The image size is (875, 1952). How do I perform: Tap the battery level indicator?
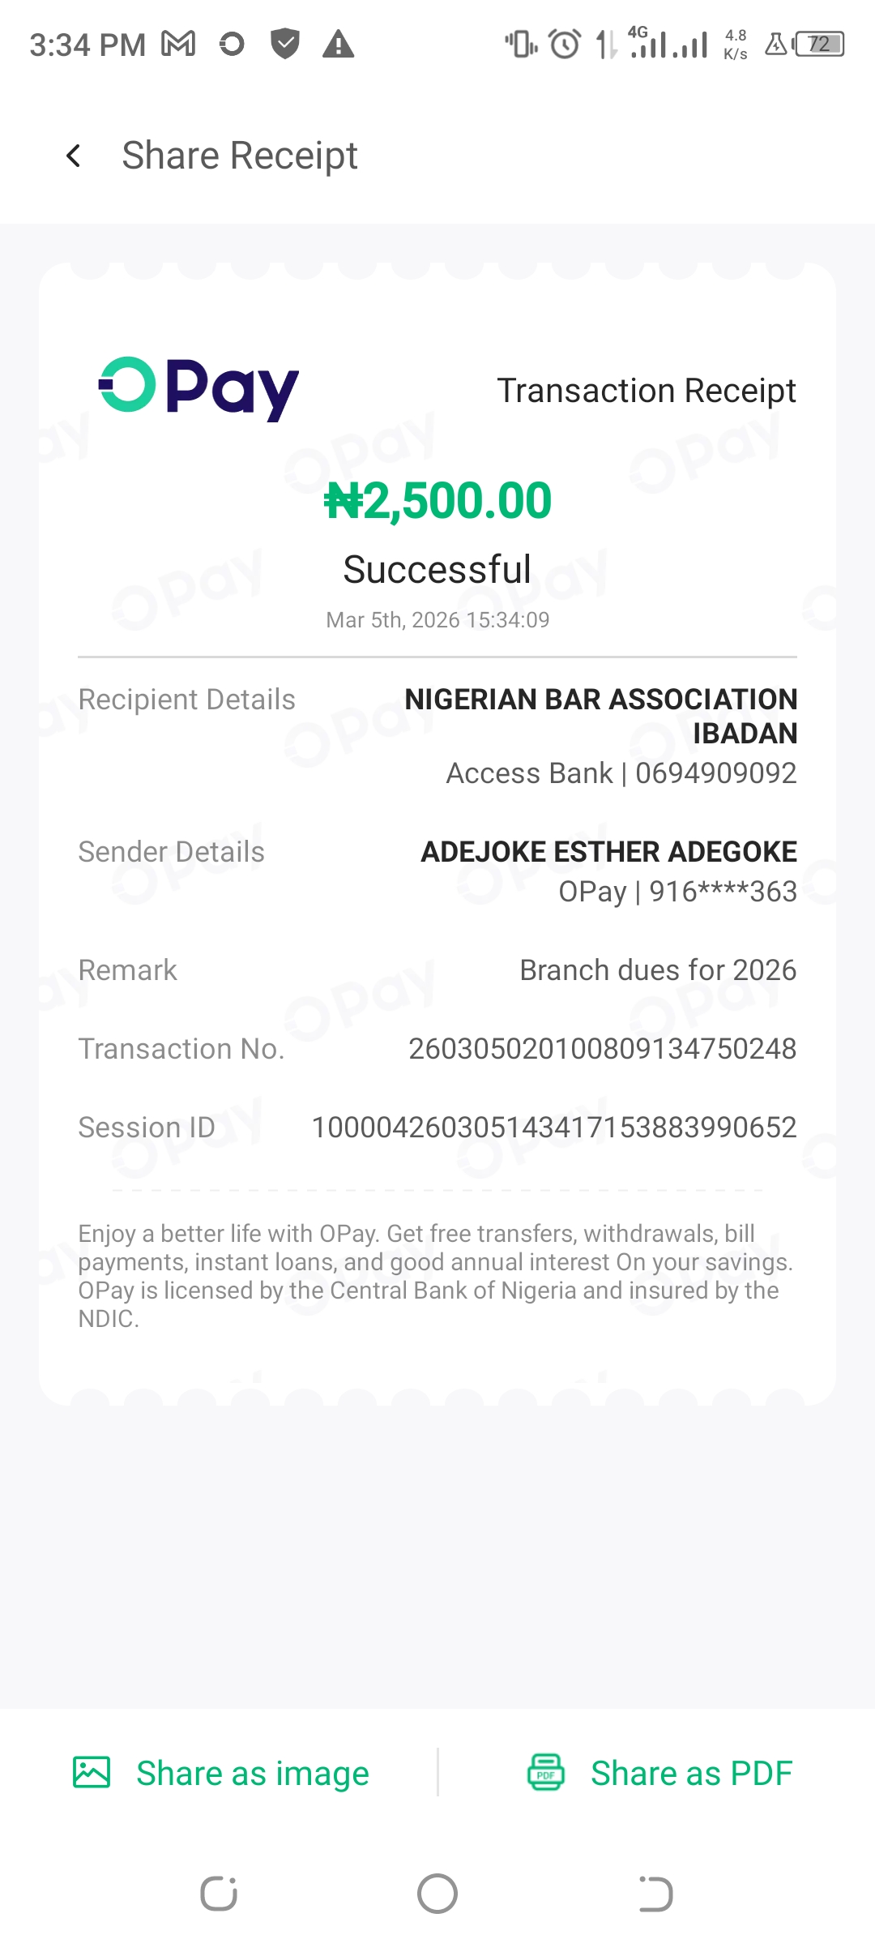[819, 44]
